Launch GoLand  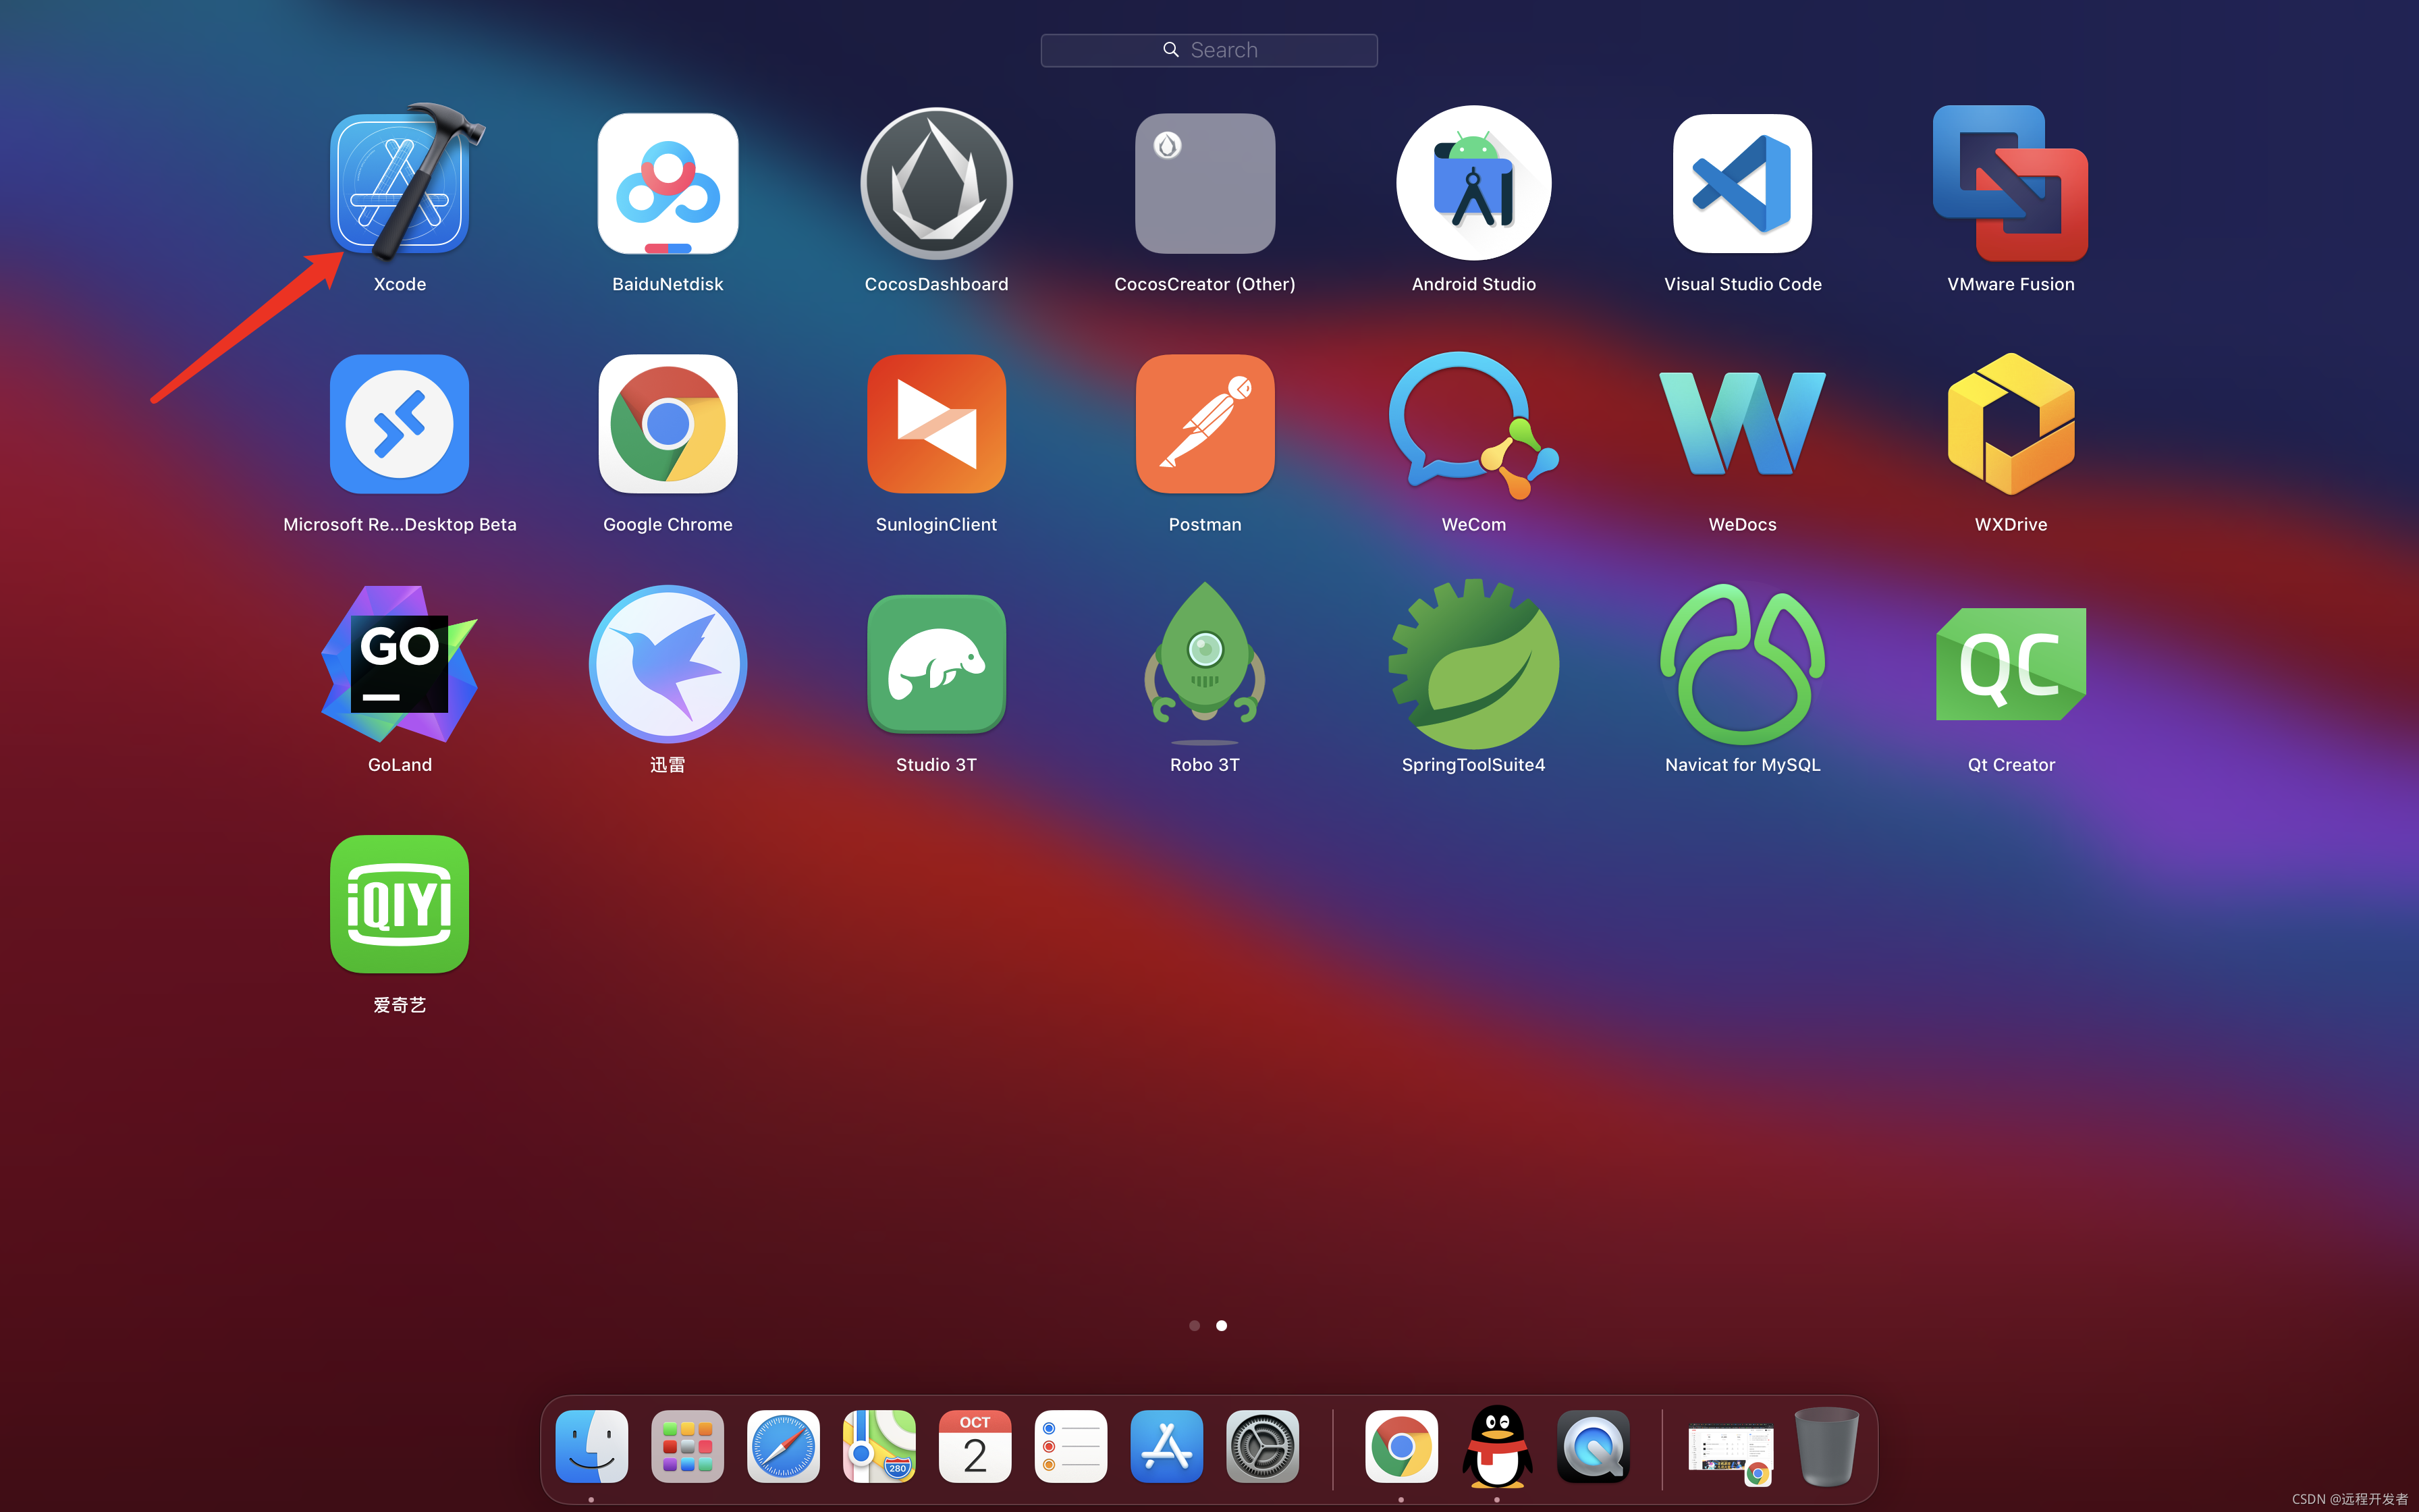[400, 664]
